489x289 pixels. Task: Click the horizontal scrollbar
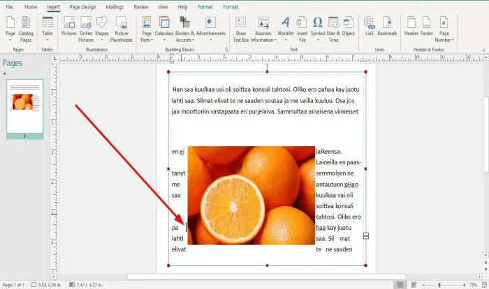267,276
